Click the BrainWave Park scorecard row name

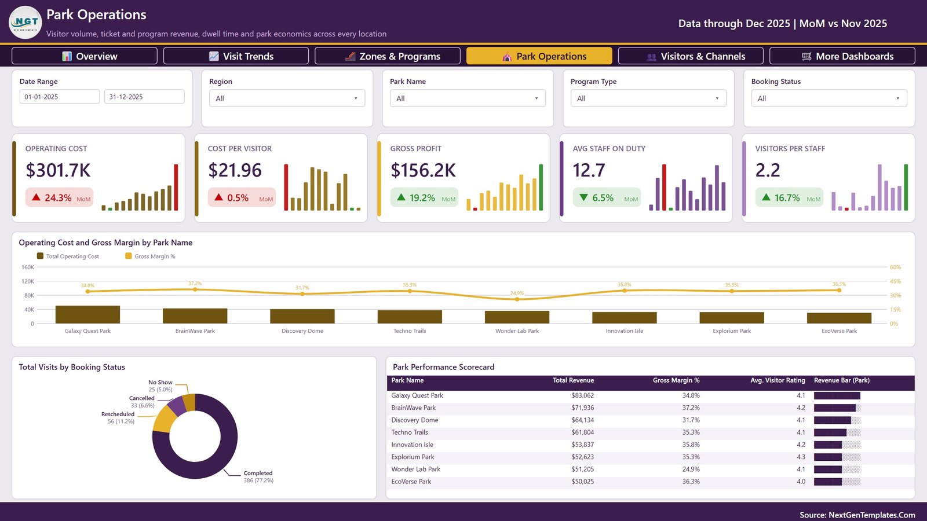click(x=413, y=408)
